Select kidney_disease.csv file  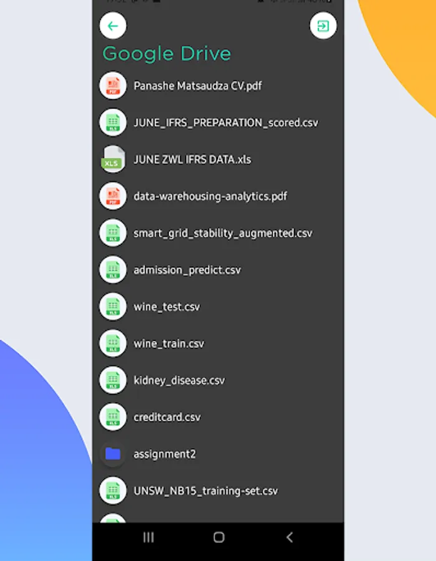218,380
